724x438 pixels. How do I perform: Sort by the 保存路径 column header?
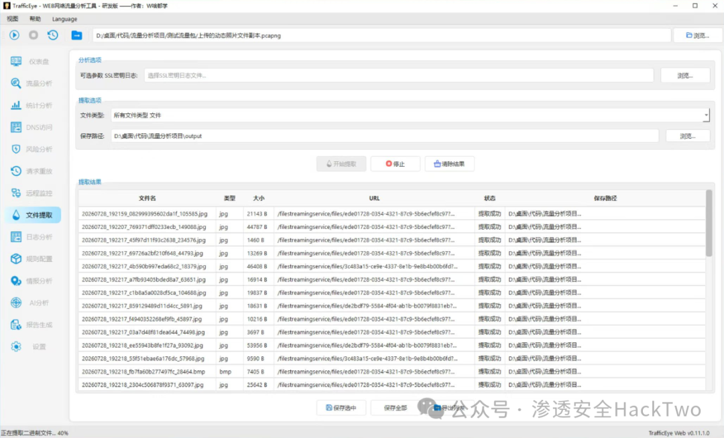point(605,198)
